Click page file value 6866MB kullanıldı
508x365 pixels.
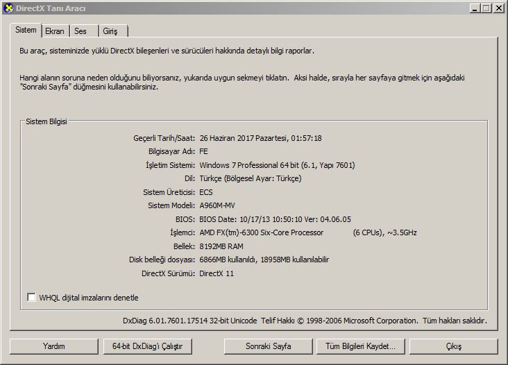(228, 260)
